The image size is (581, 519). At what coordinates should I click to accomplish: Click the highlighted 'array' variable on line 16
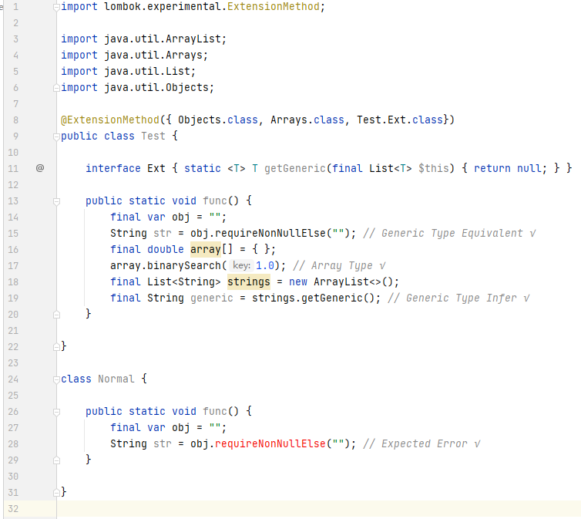coord(206,249)
